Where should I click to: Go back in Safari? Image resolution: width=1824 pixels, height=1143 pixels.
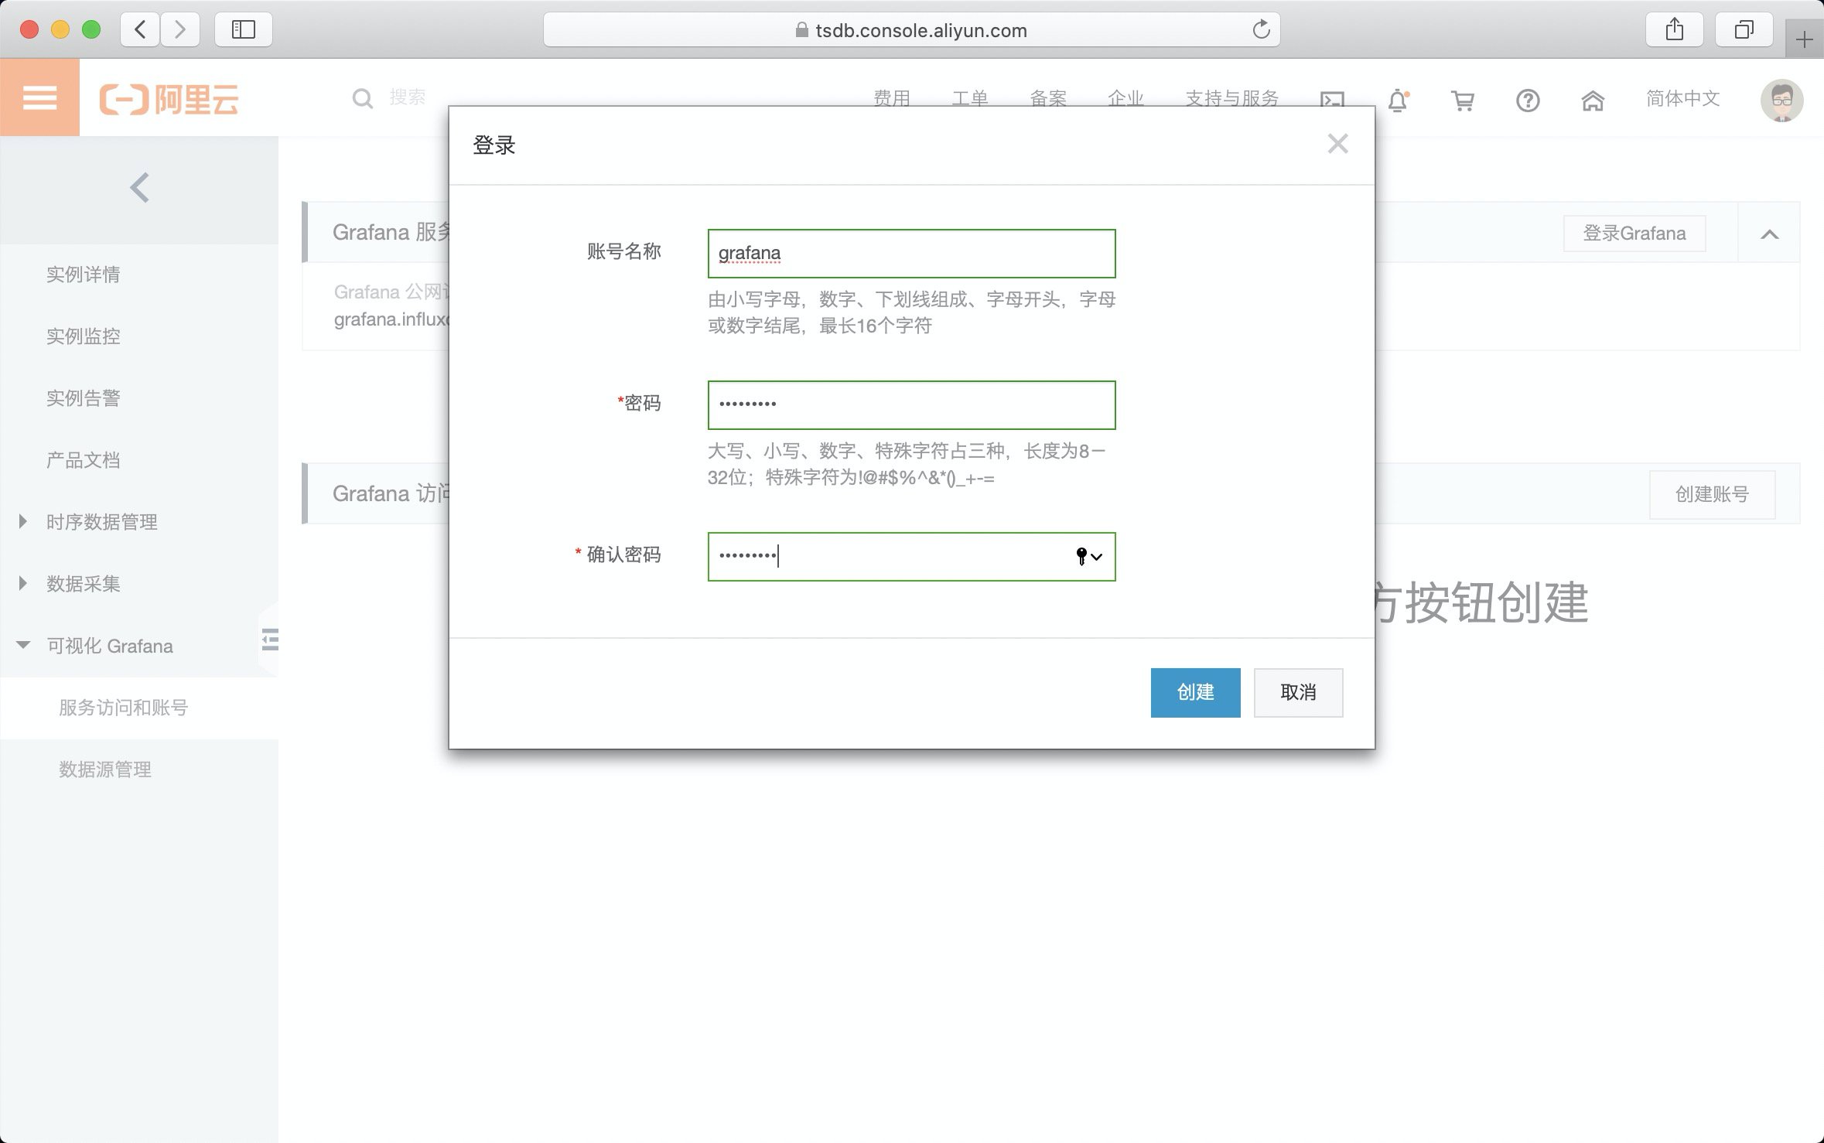pyautogui.click(x=140, y=30)
